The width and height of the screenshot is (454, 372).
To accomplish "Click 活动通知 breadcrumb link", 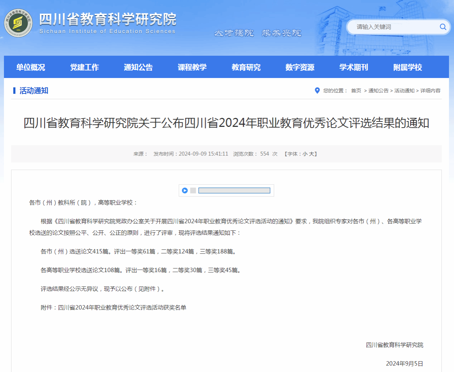I will (404, 91).
